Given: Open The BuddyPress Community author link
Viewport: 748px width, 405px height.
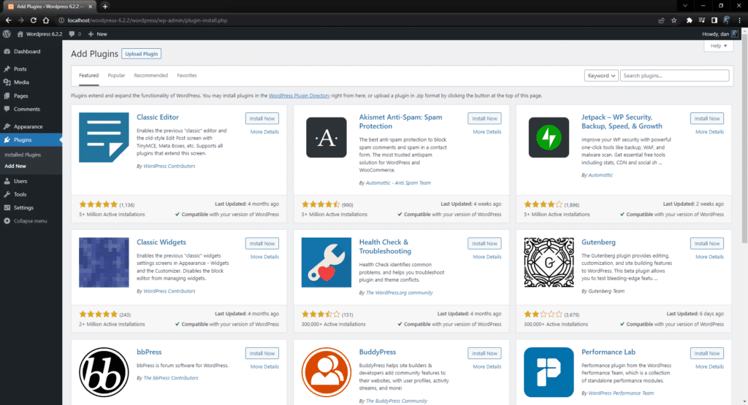Looking at the screenshot, I should pyautogui.click(x=397, y=401).
